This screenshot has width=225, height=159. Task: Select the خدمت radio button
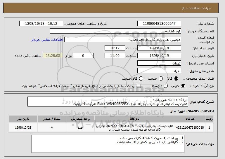(161, 78)
